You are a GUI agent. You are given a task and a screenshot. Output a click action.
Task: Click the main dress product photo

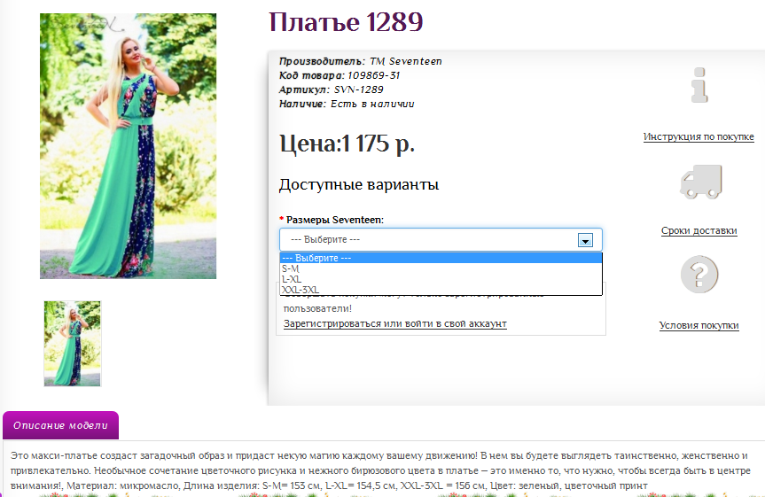tap(128, 146)
